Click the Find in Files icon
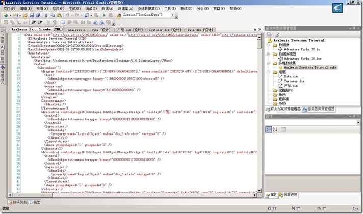The image size is (363, 214). pyautogui.click(x=119, y=15)
